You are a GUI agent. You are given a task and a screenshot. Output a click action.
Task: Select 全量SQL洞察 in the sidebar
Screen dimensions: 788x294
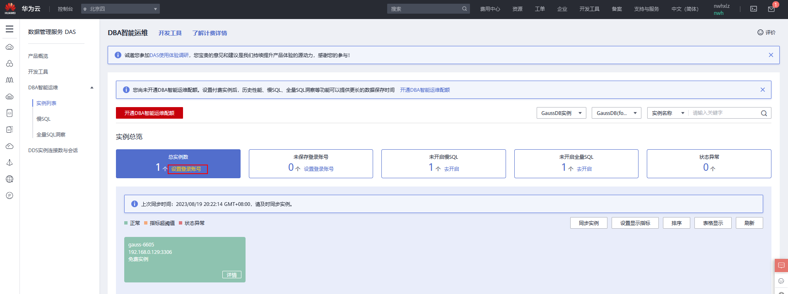point(51,135)
